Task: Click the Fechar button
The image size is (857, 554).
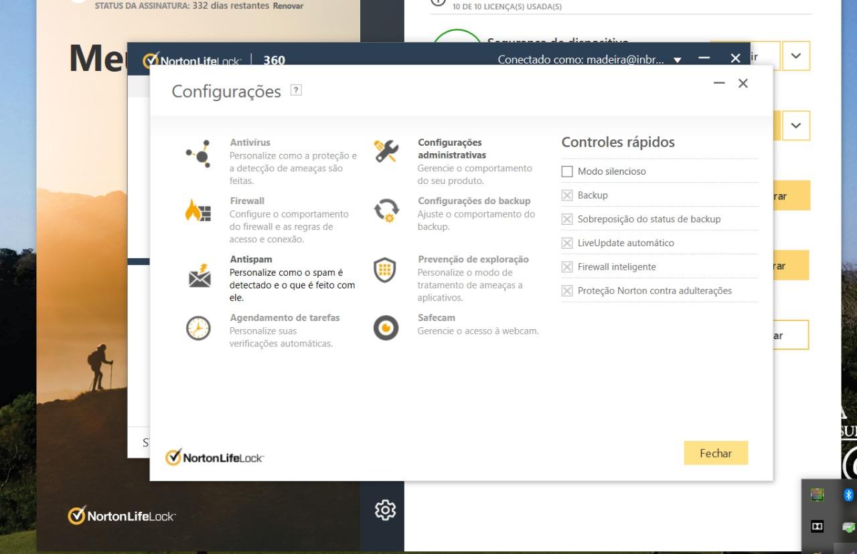Action: (x=716, y=453)
